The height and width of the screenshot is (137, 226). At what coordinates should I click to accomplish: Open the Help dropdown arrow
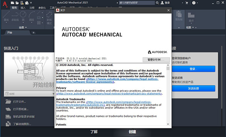pyautogui.click(x=197, y=3)
